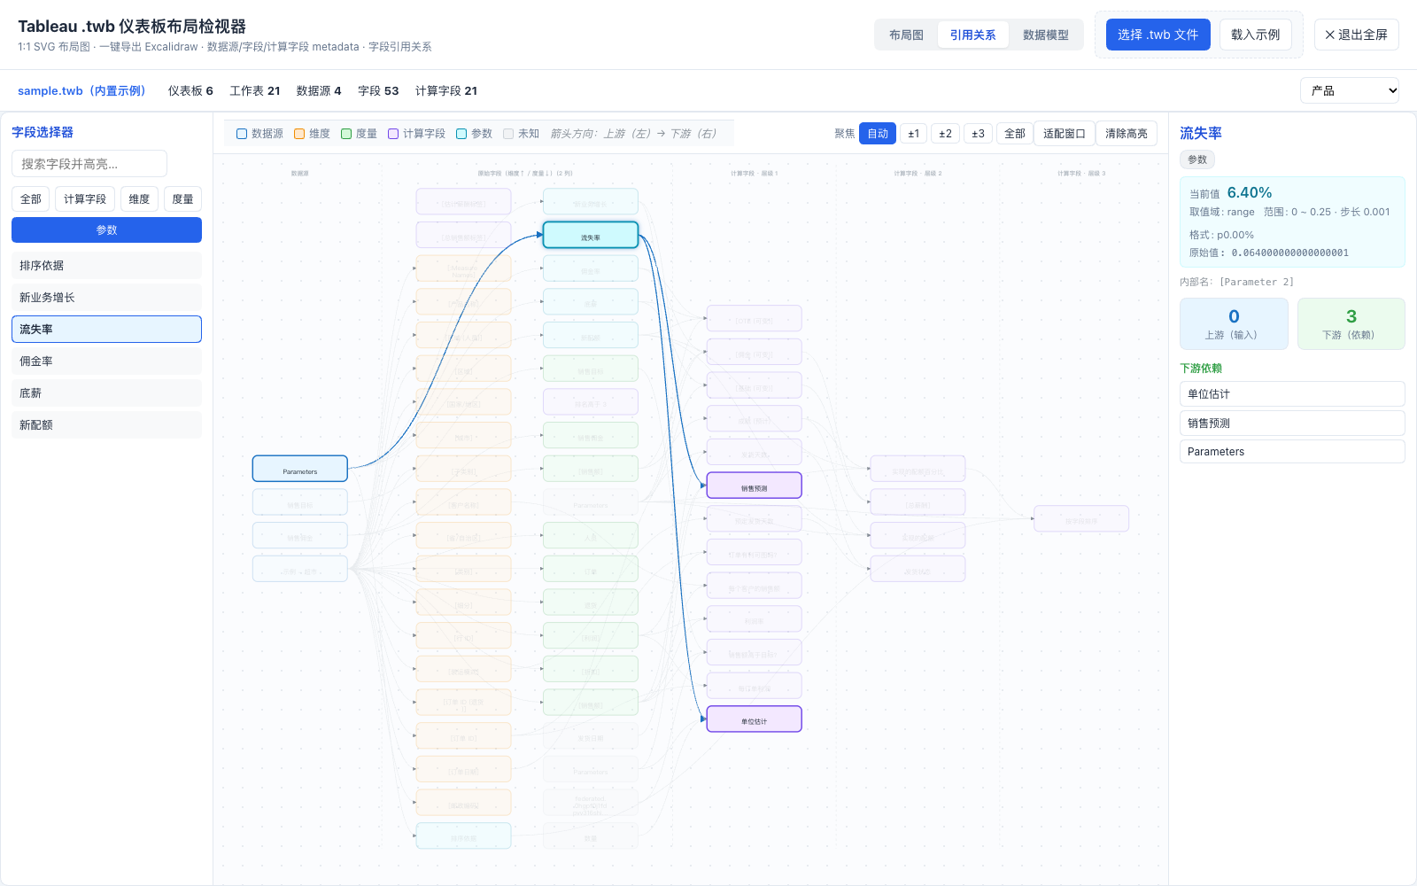Select 流失率 in the field list
This screenshot has height=886, width=1417.
tap(106, 330)
